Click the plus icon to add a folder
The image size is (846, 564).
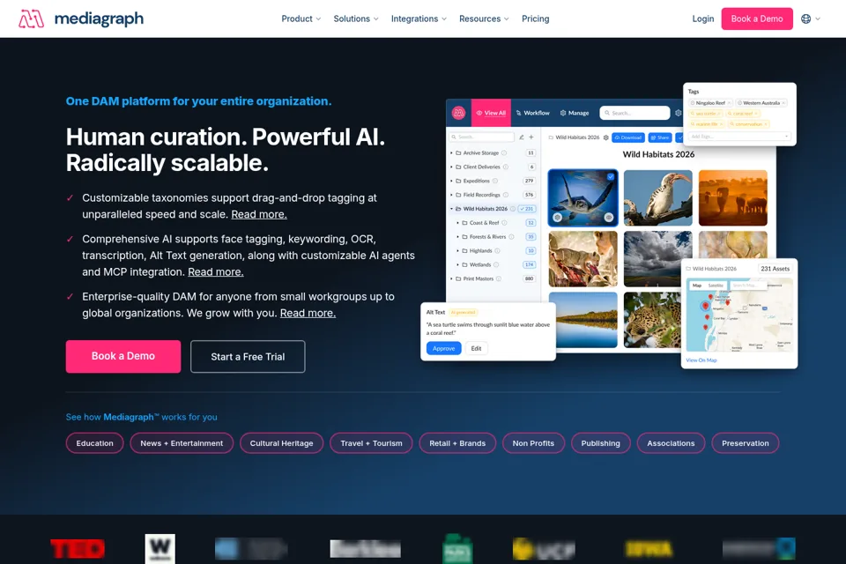click(x=531, y=137)
